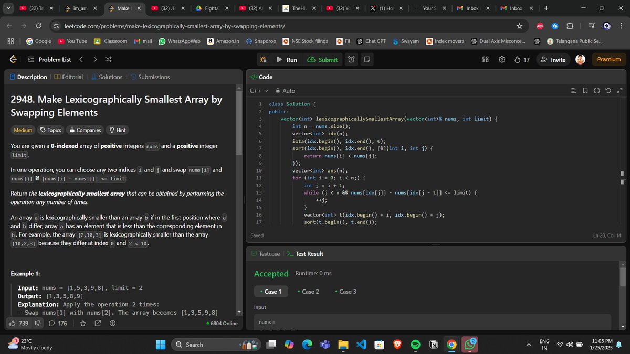Run the code
This screenshot has width=630, height=354.
coord(287,60)
